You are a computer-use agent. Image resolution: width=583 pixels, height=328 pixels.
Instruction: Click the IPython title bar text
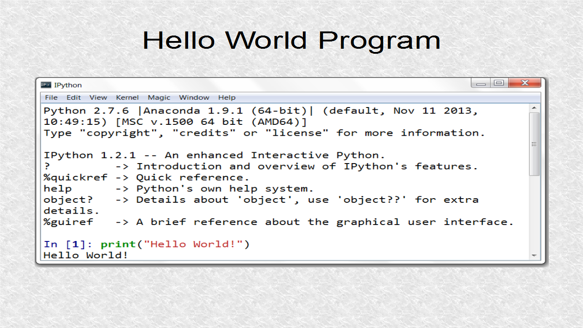click(69, 85)
